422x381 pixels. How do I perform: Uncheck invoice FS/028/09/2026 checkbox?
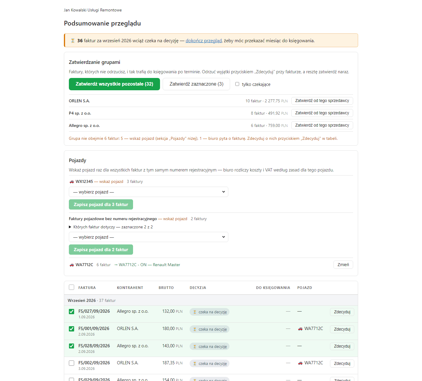point(72,346)
